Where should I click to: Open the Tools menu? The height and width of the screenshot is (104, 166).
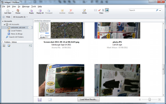pos(33,6)
